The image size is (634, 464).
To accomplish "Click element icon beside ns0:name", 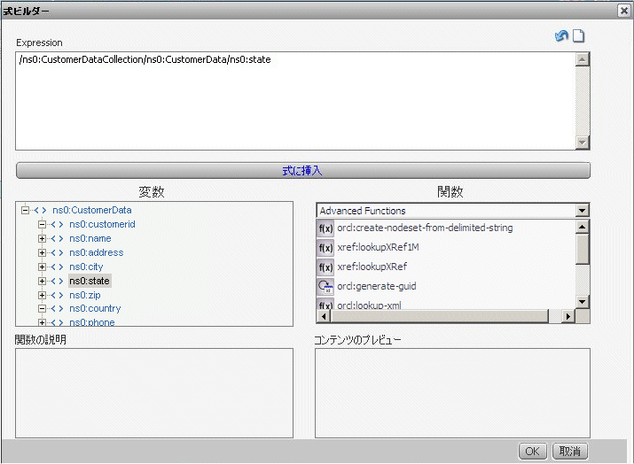I will pyautogui.click(x=57, y=238).
